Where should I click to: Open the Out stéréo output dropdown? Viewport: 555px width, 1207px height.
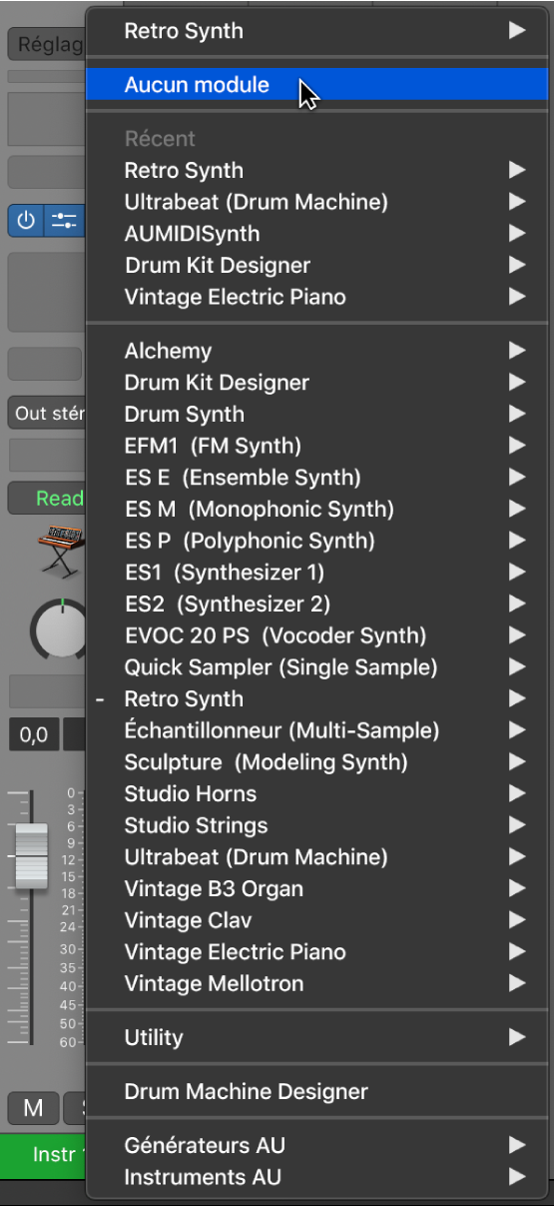click(x=48, y=413)
